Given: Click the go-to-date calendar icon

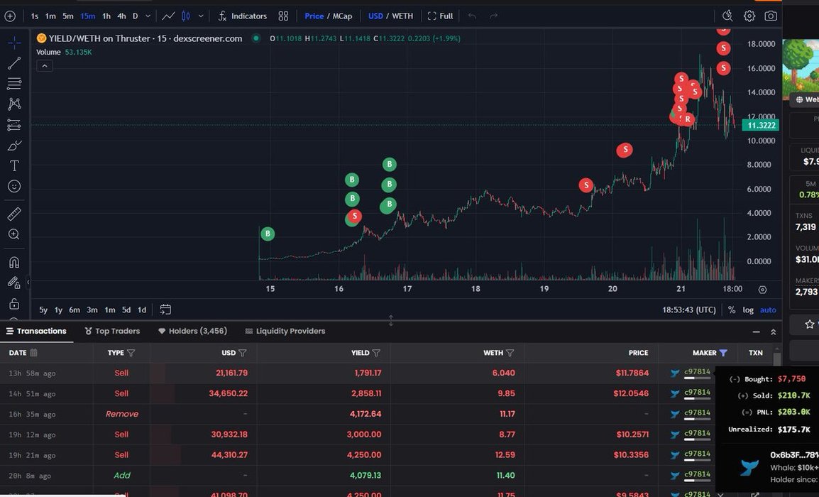Looking at the screenshot, I should point(165,310).
